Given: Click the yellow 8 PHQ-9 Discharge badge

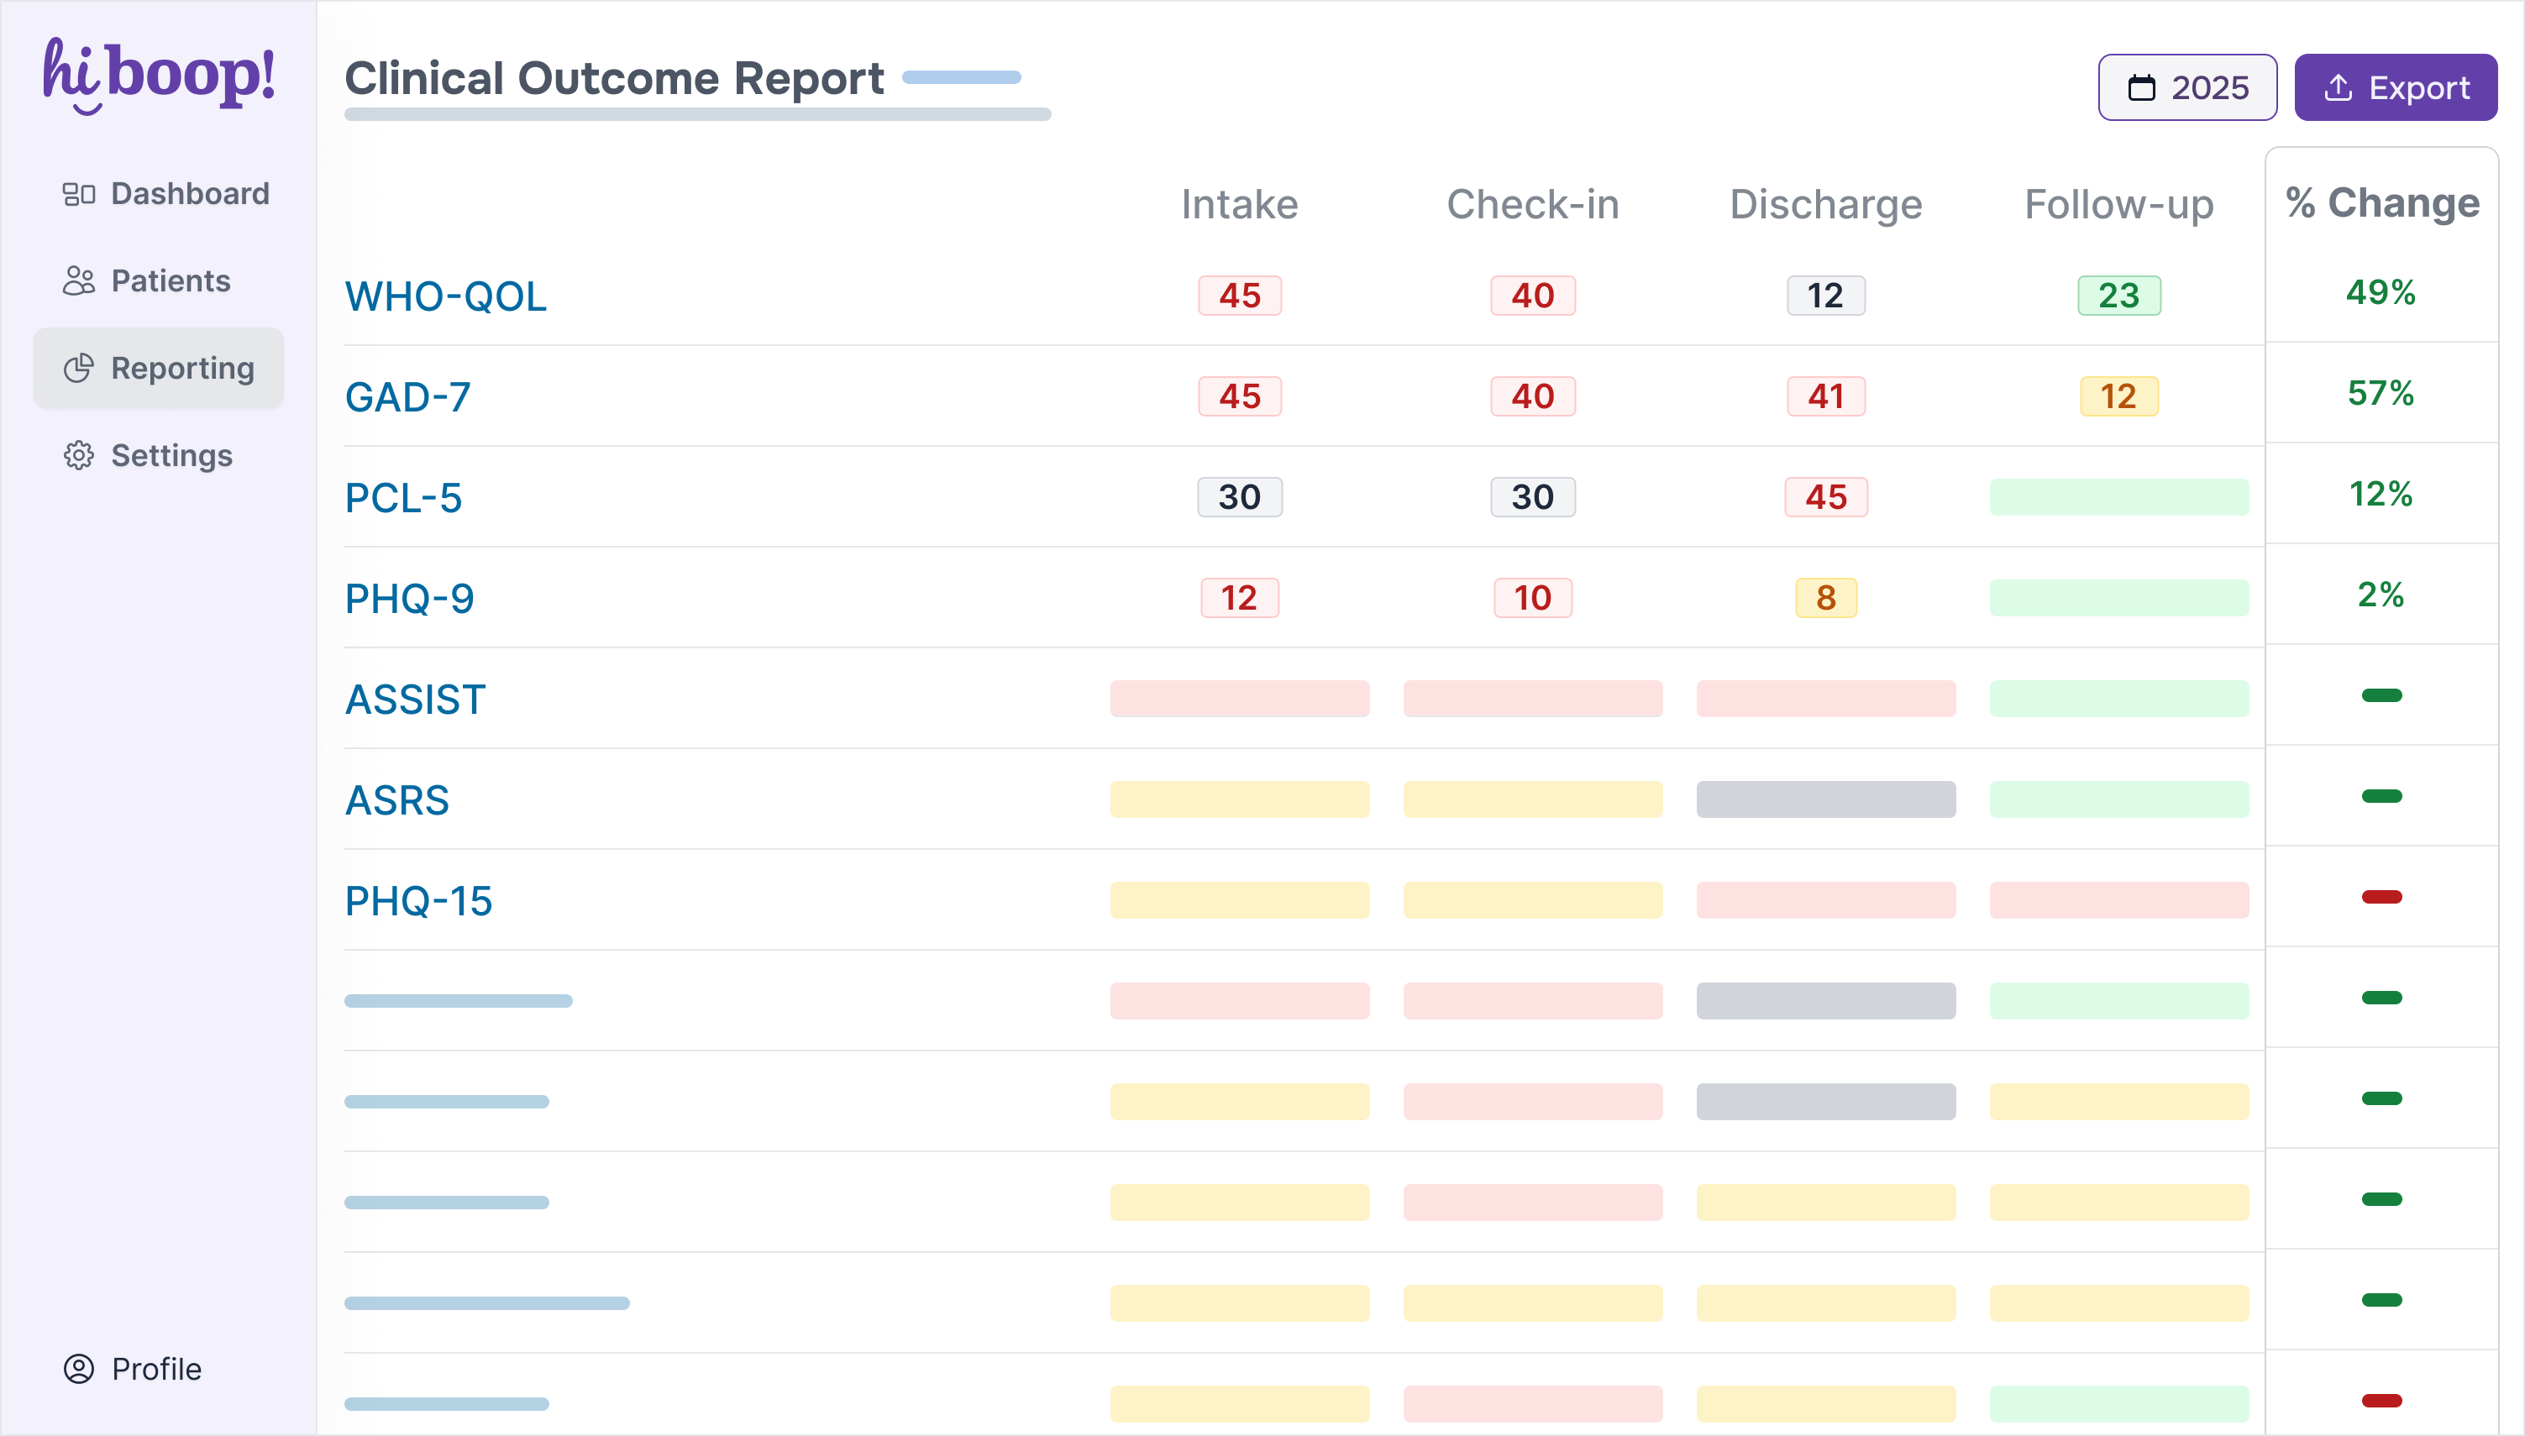Looking at the screenshot, I should tap(1825, 598).
